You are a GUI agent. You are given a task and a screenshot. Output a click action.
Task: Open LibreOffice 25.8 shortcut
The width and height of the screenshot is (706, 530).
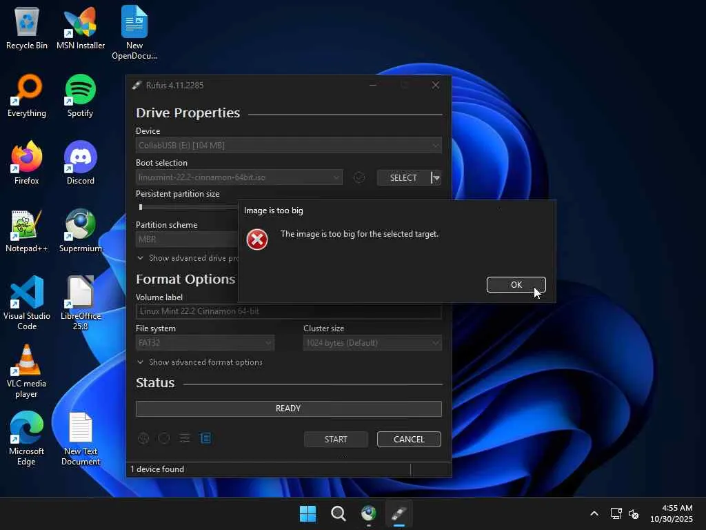point(81,303)
